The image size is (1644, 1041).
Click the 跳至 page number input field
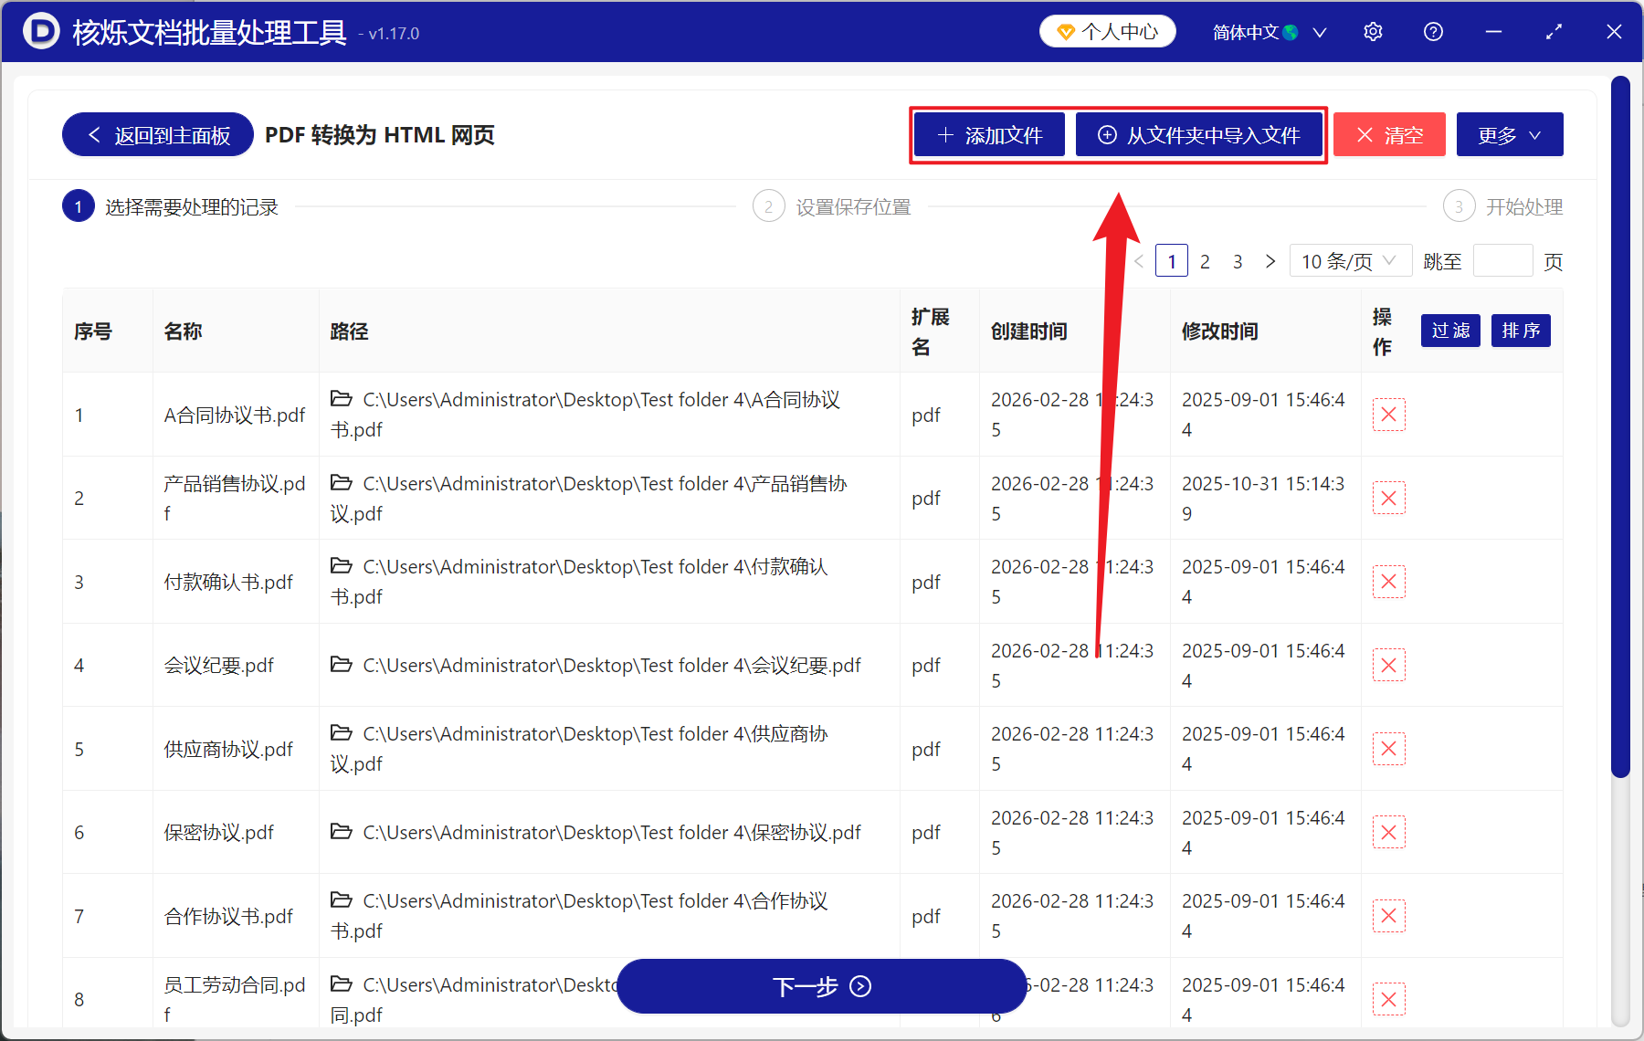tap(1502, 260)
